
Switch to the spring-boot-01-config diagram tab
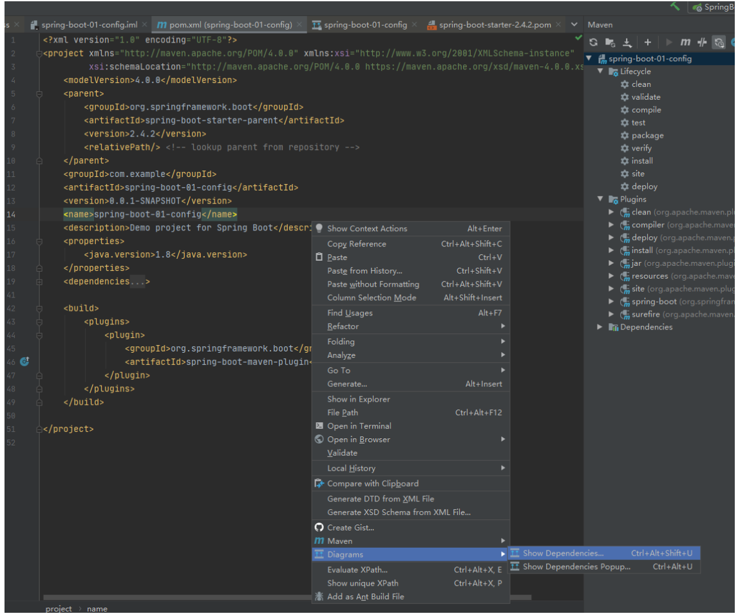pyautogui.click(x=365, y=25)
